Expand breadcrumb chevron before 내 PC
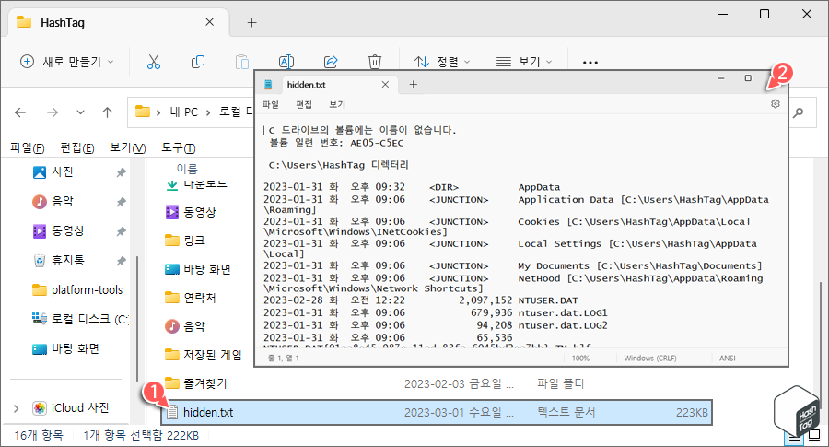 pyautogui.click(x=158, y=112)
